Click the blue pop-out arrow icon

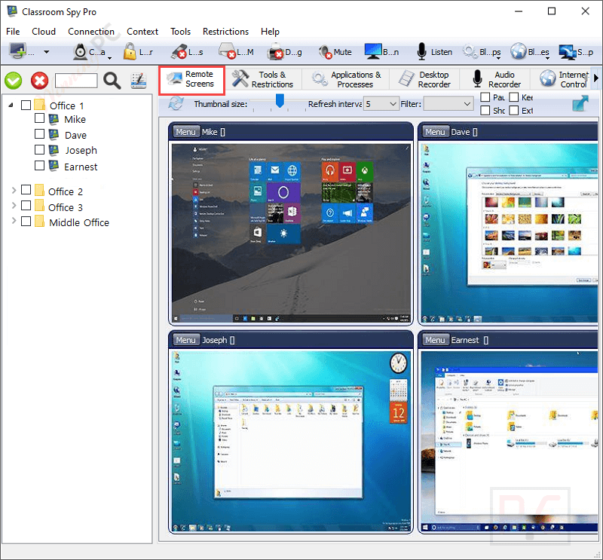581,104
